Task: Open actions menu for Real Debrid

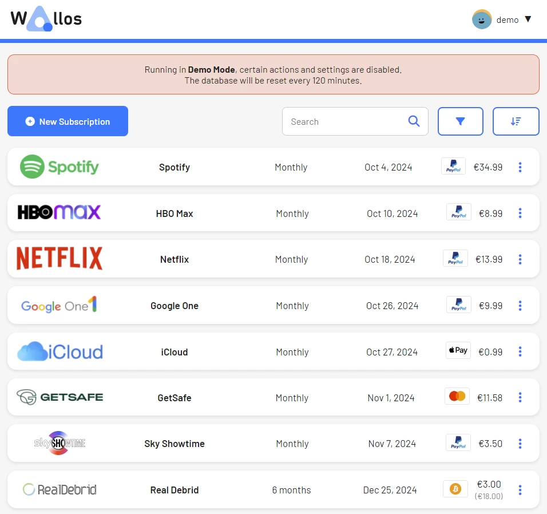Action: [520, 490]
